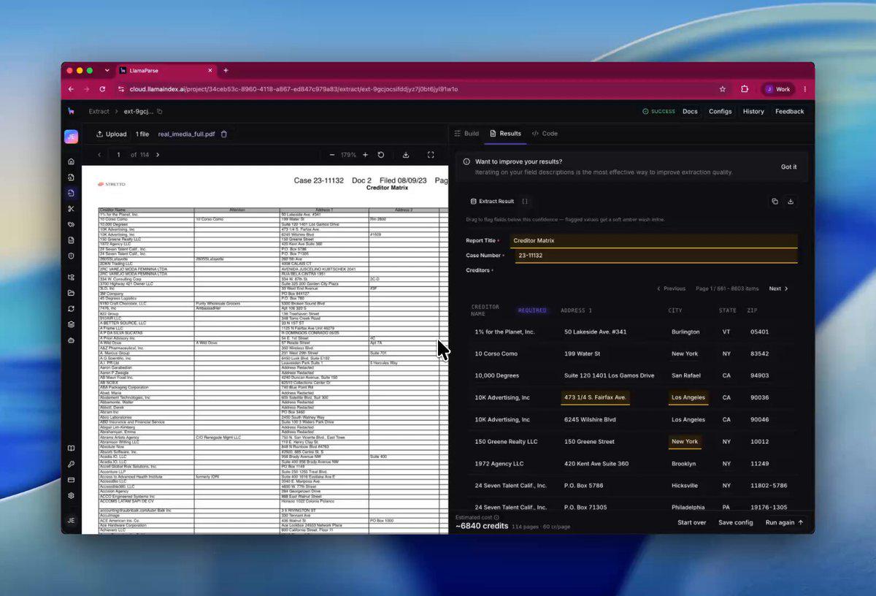
Task: Go to the previous PDF page
Action: (x=100, y=155)
